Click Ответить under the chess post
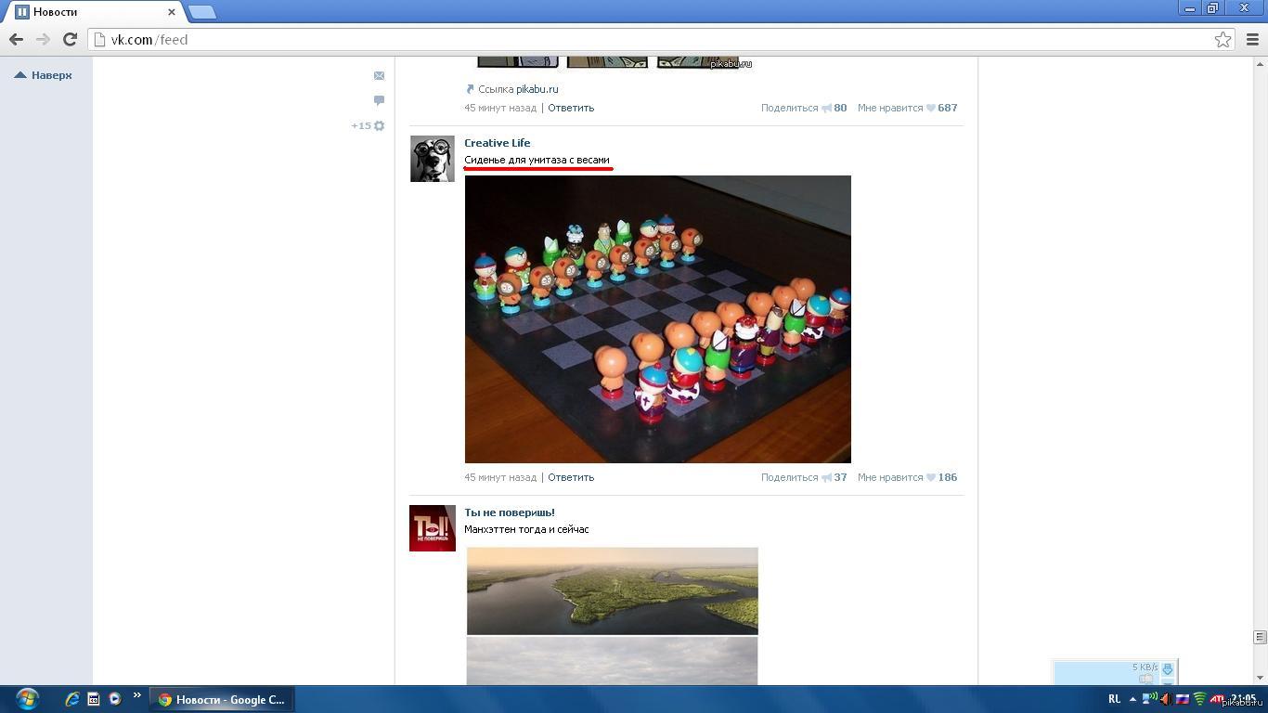This screenshot has width=1268, height=713. [x=570, y=477]
